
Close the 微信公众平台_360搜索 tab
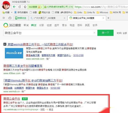tap(103, 18)
